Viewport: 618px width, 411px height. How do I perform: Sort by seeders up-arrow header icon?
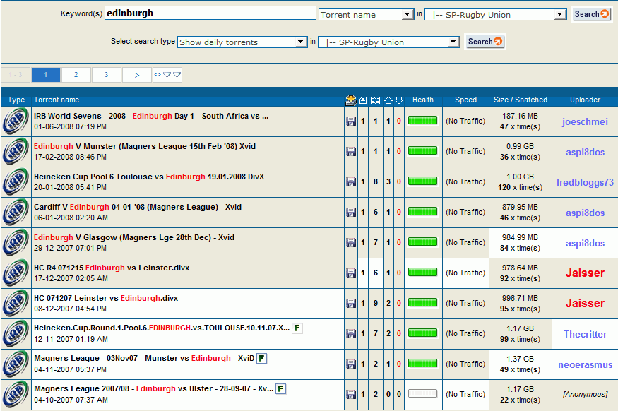tap(388, 100)
